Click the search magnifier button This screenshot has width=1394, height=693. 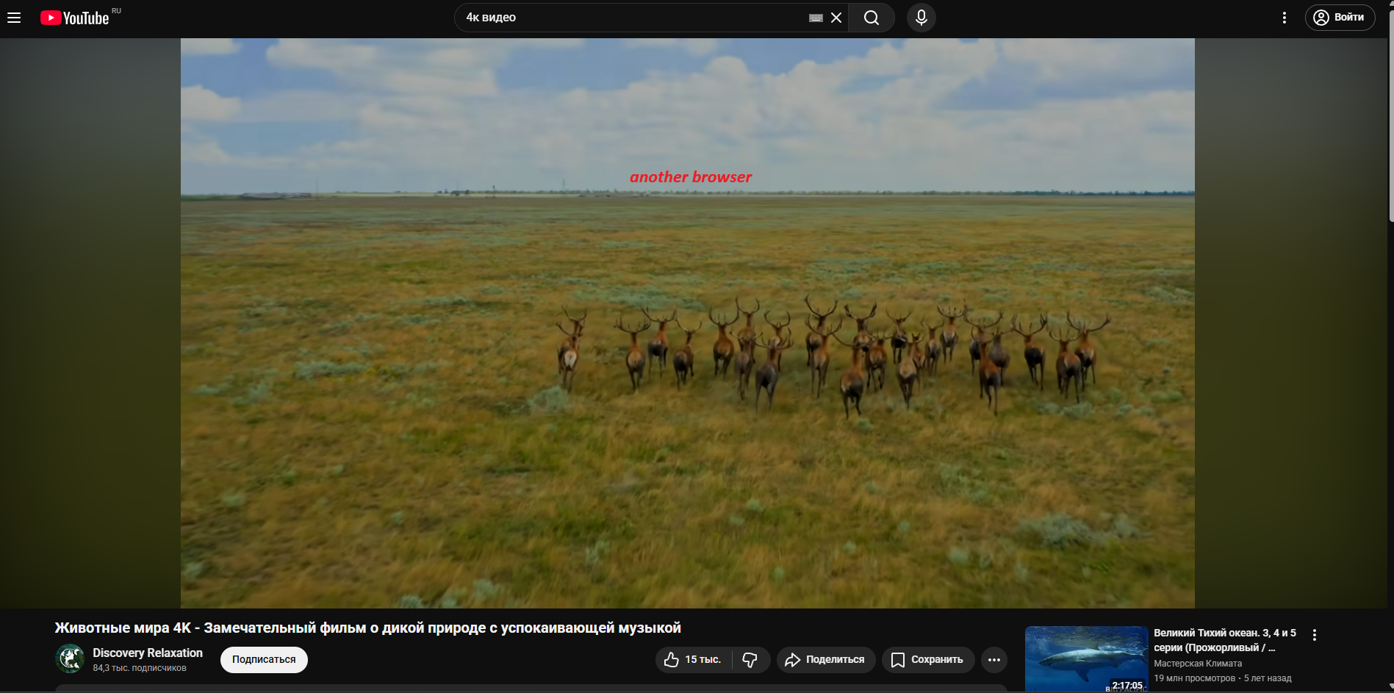pyautogui.click(x=872, y=18)
